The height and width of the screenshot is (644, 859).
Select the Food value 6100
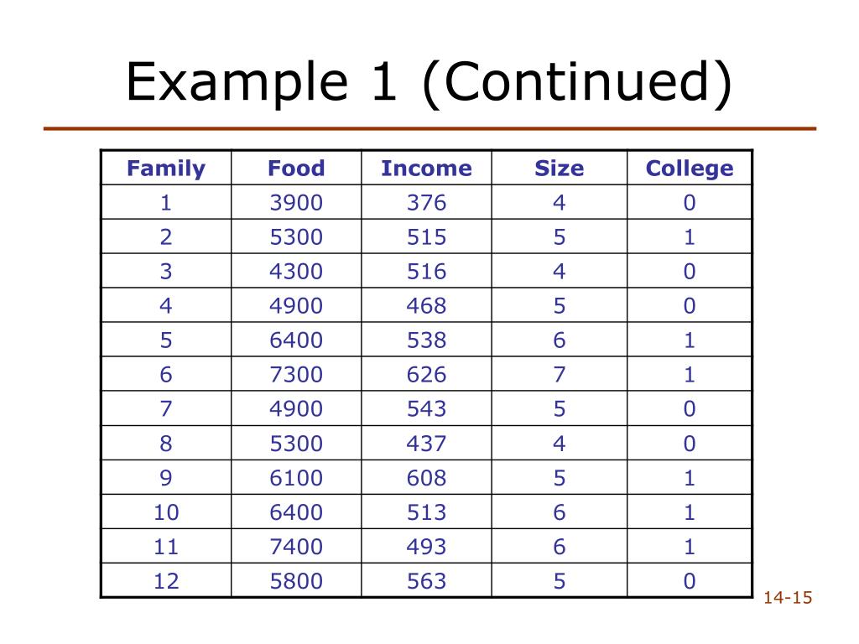tap(296, 478)
